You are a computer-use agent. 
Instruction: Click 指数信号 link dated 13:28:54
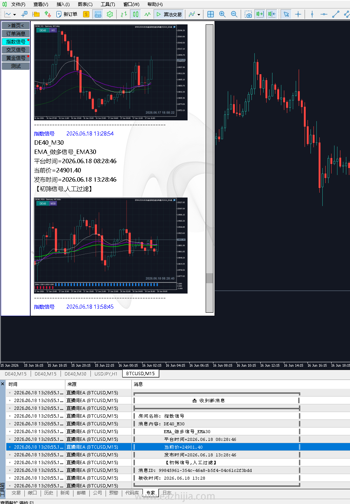pyautogui.click(x=44, y=134)
